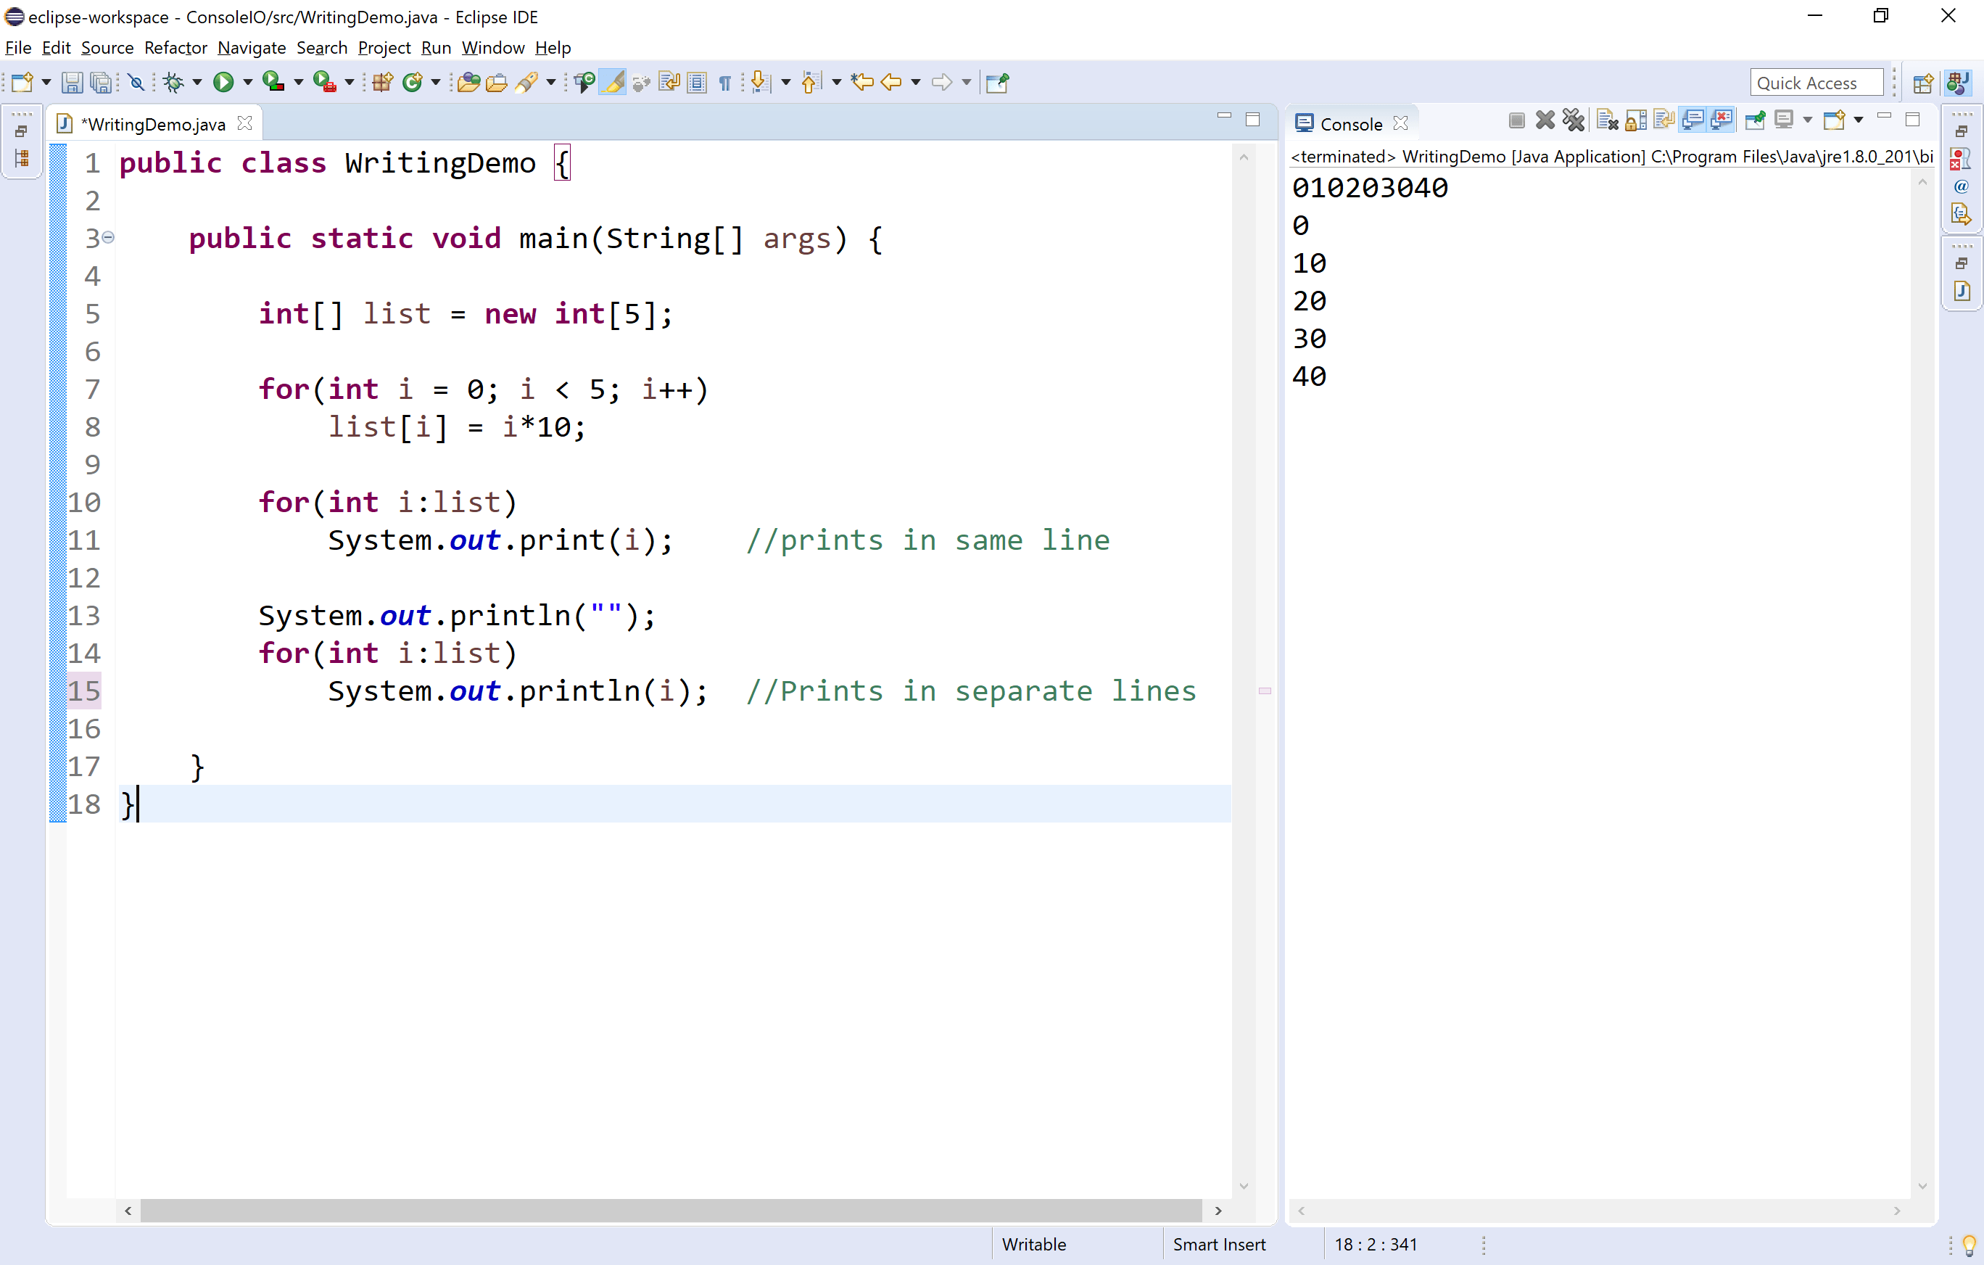Toggle Scroll Lock in the Console
The height and width of the screenshot is (1265, 1984).
pyautogui.click(x=1635, y=121)
